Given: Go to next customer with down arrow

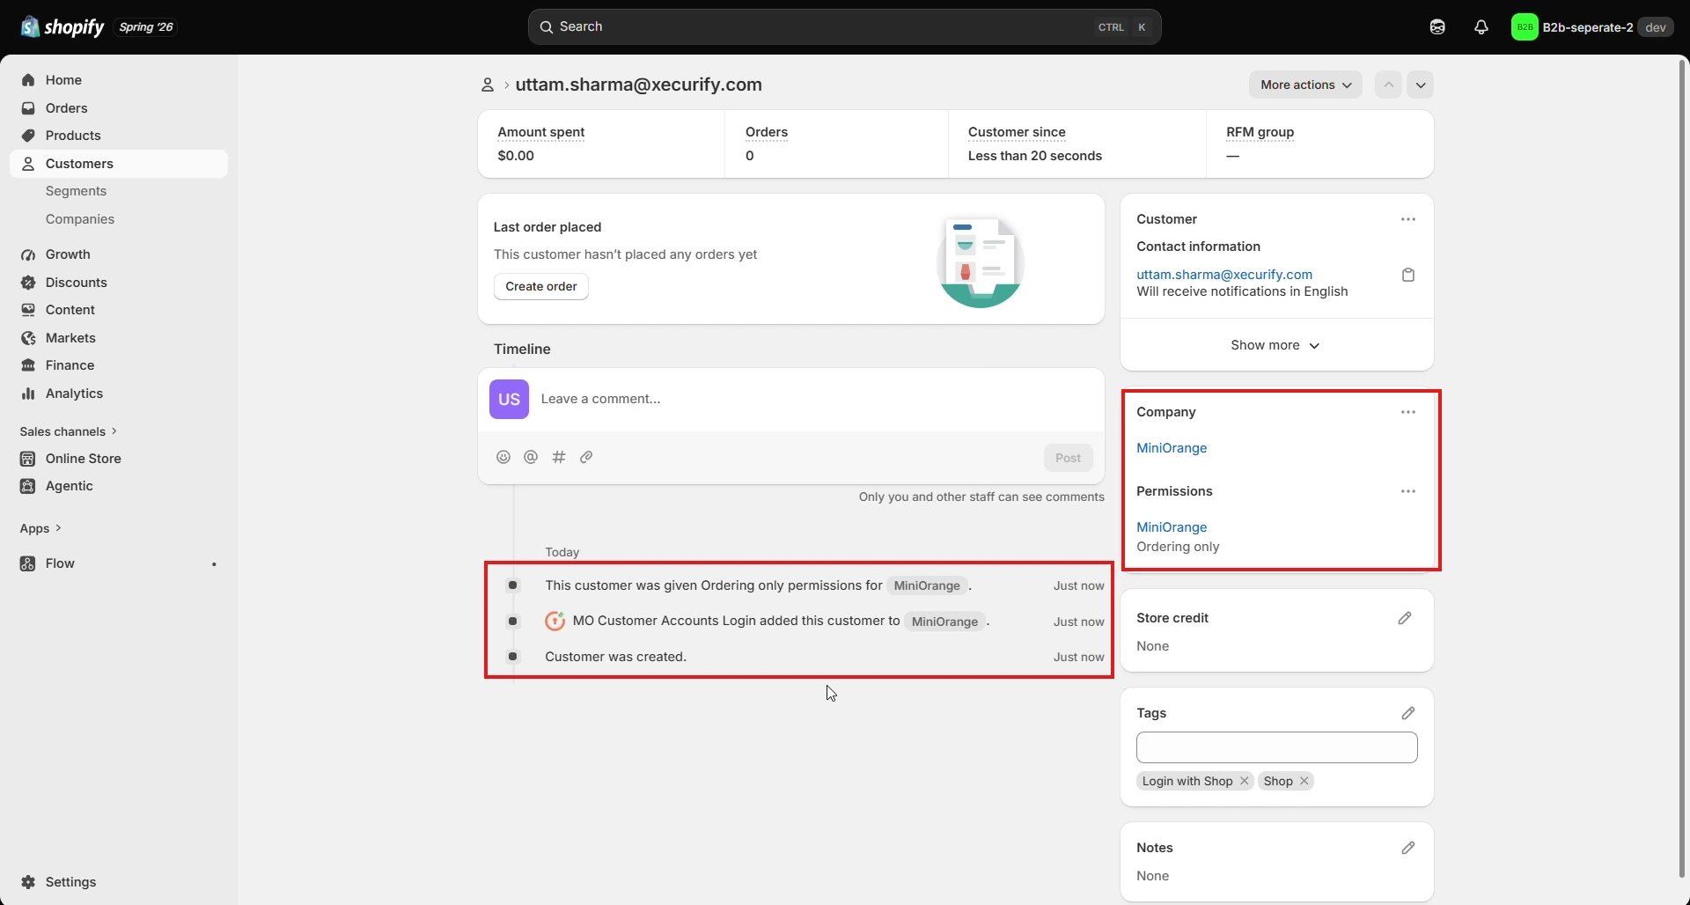Looking at the screenshot, I should 1421,85.
